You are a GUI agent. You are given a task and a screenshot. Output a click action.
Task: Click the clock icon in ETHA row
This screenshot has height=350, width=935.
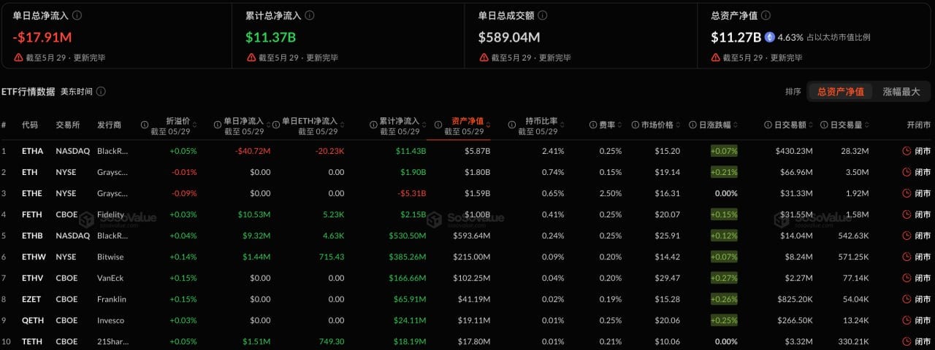[907, 151]
